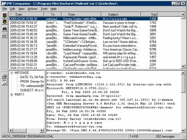Viewport: 187px width, 140px height.
Task: Click the green traffic light toolbar icon
Action: [5, 22]
